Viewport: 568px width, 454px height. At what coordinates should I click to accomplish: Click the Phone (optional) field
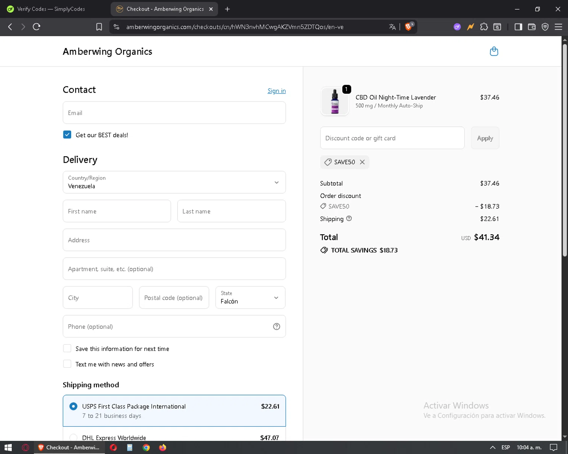(x=174, y=326)
